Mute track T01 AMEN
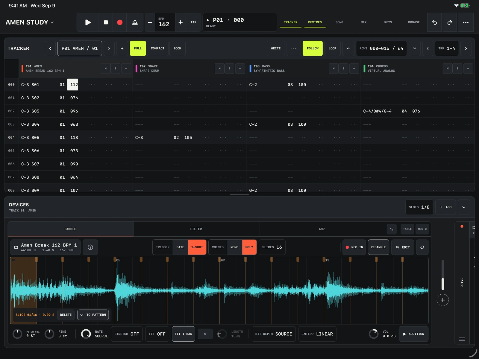 105,69
